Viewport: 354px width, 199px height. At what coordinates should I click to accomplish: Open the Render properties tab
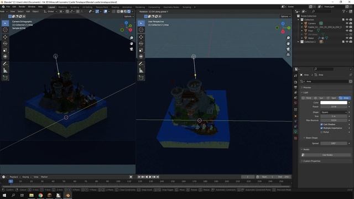point(295,82)
